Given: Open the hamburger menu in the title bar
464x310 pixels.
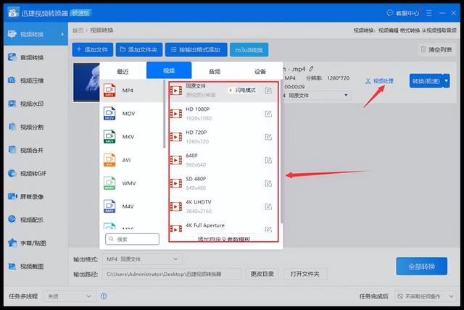Looking at the screenshot, I should pyautogui.click(x=429, y=13).
